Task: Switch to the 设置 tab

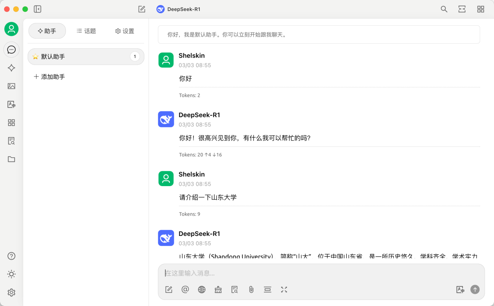Action: (x=125, y=31)
